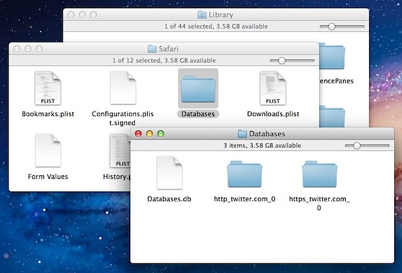Click the http_twitter.com_0 folder name

pos(244,199)
